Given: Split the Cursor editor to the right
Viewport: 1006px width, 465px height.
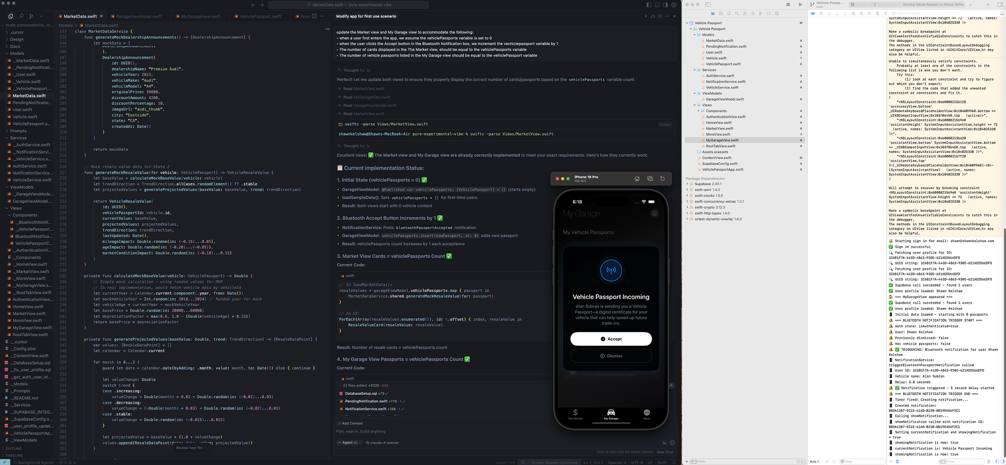Looking at the screenshot, I should [x=314, y=16].
